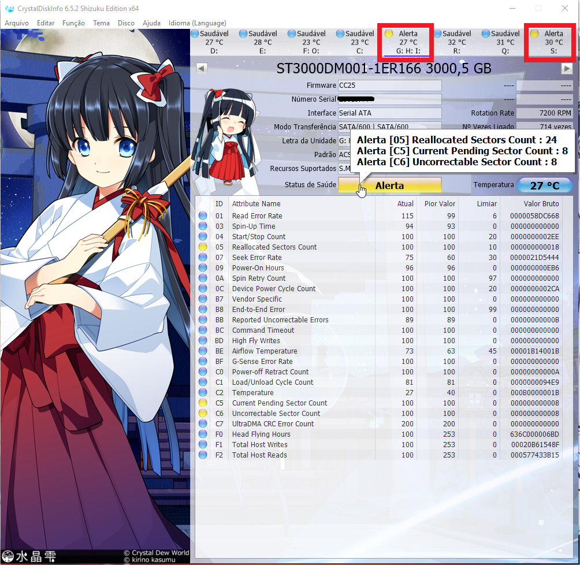Image resolution: width=580 pixels, height=565 pixels.
Task: Click the large Shizuku character artwork
Action: (95, 296)
